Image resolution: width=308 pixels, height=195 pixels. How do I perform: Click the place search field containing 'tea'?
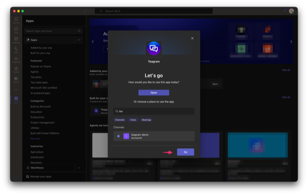click(x=154, y=111)
